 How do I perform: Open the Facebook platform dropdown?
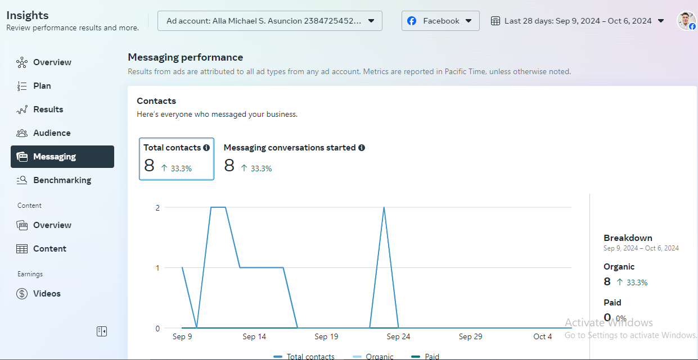440,21
